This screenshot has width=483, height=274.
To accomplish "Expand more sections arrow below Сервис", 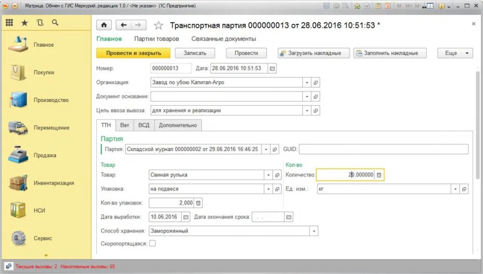I will [x=46, y=256].
